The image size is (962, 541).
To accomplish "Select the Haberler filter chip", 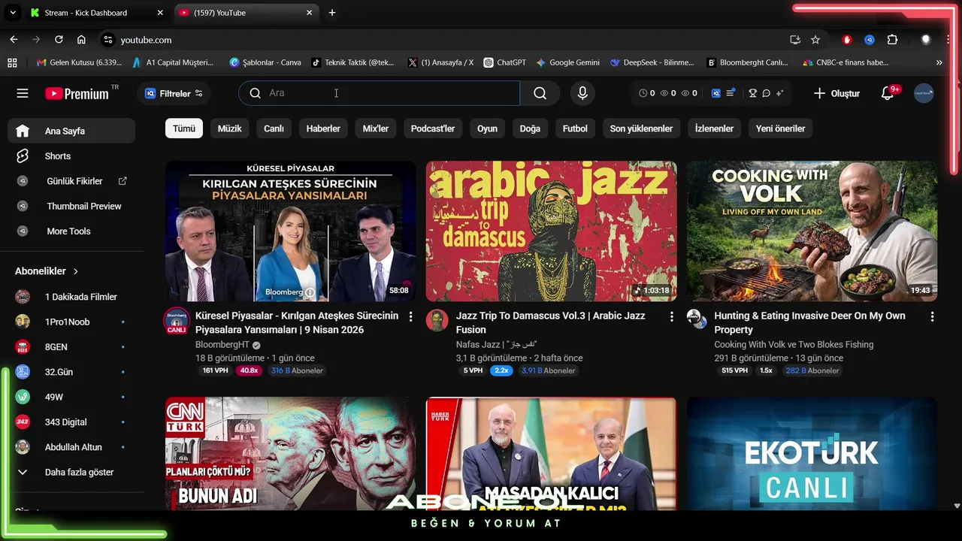I will 323,128.
